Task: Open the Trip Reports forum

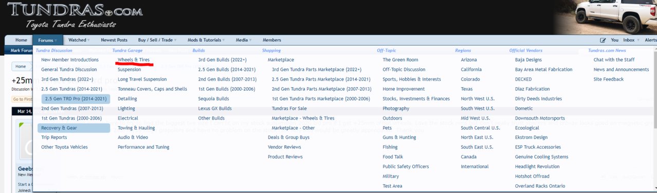Action: pos(54,137)
